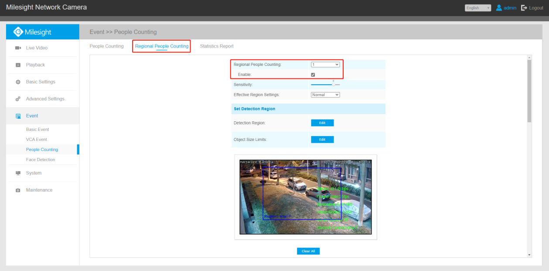Click the Advanced Settings gears icon
The image size is (549, 271).
18,99
